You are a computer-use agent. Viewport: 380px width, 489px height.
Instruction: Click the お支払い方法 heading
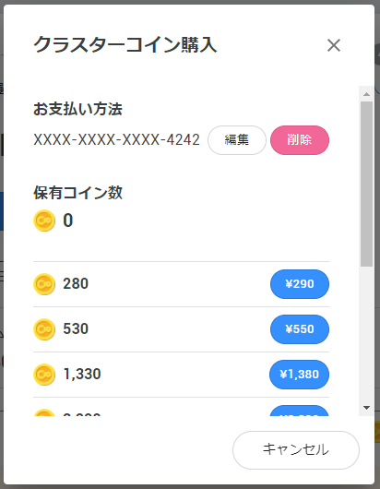pyautogui.click(x=77, y=109)
